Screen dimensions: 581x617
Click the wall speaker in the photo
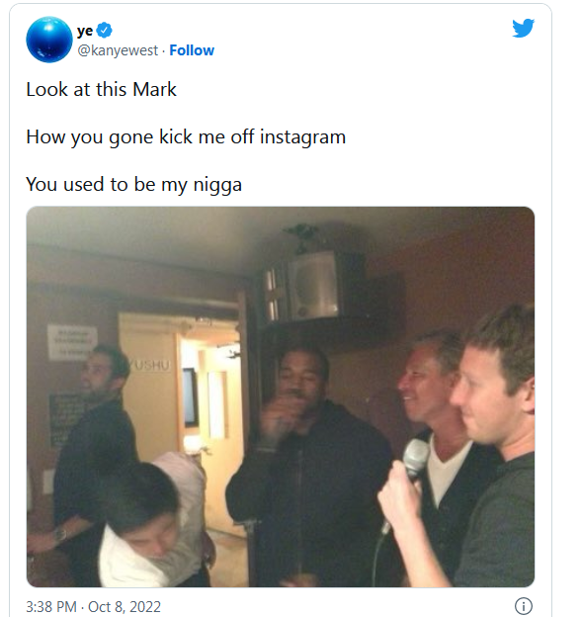(x=314, y=286)
